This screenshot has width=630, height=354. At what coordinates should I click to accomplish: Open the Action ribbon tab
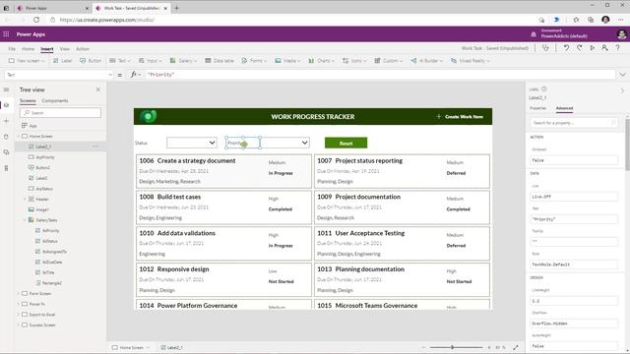tap(83, 49)
